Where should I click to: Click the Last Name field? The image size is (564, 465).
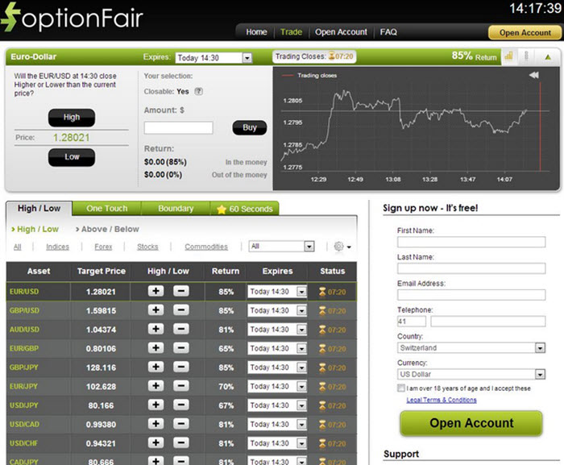471,268
